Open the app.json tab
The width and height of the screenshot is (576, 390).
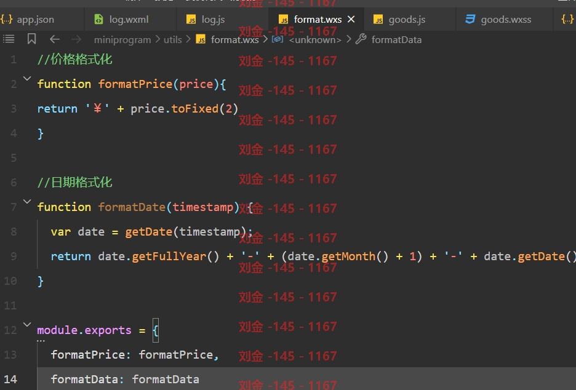[x=35, y=20]
